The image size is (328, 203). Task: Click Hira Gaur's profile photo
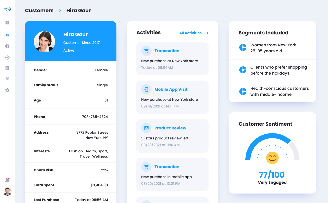point(44,42)
